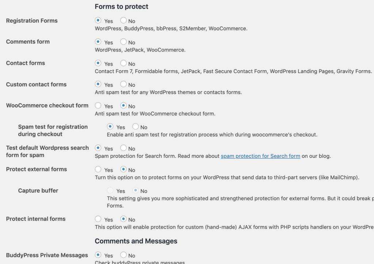Screen dimensions: 374x264
Task: Enable Protect internal forms with Yes
Action: [x=98, y=219]
